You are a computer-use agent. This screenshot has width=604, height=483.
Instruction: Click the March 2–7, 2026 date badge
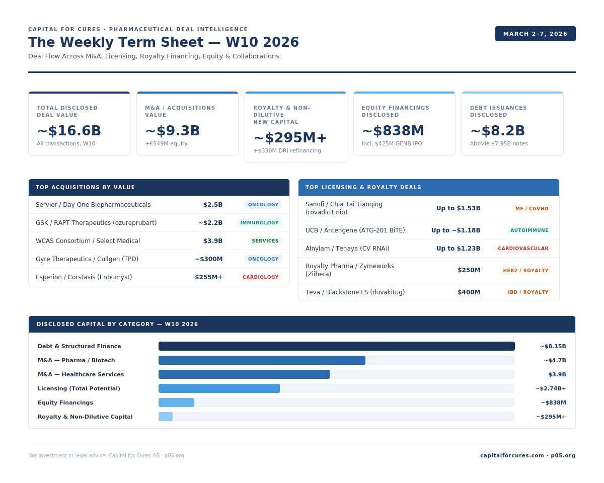[535, 34]
